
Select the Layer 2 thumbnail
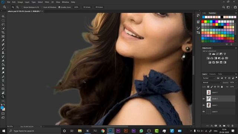pyautogui.click(x=209, y=92)
